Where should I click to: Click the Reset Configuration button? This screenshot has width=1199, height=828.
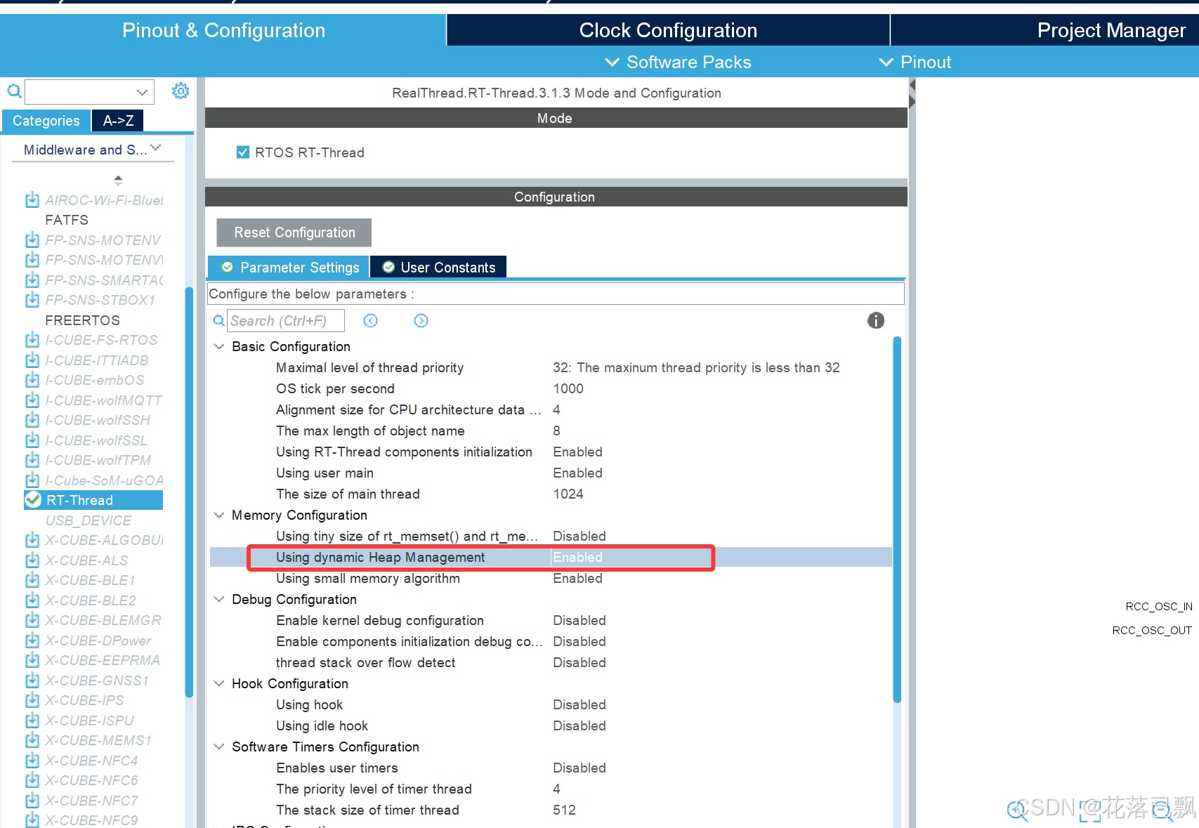294,232
